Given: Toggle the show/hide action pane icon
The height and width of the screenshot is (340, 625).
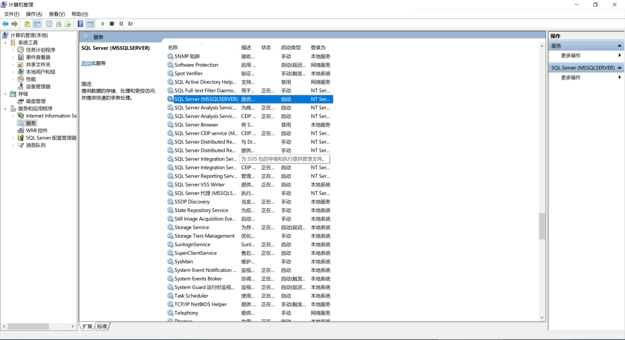Looking at the screenshot, I should [x=90, y=24].
